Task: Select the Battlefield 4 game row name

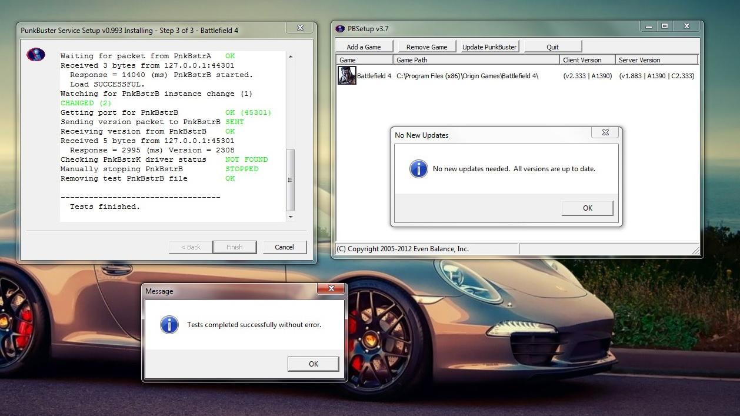Action: point(374,75)
